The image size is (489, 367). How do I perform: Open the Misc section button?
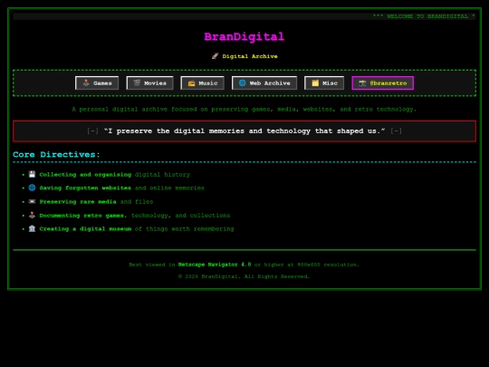pos(324,83)
